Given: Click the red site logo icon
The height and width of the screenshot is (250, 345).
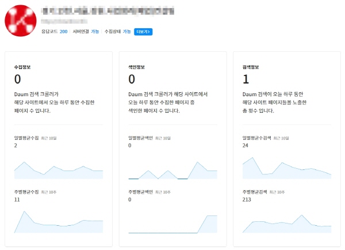Looking at the screenshot, I should (21, 21).
